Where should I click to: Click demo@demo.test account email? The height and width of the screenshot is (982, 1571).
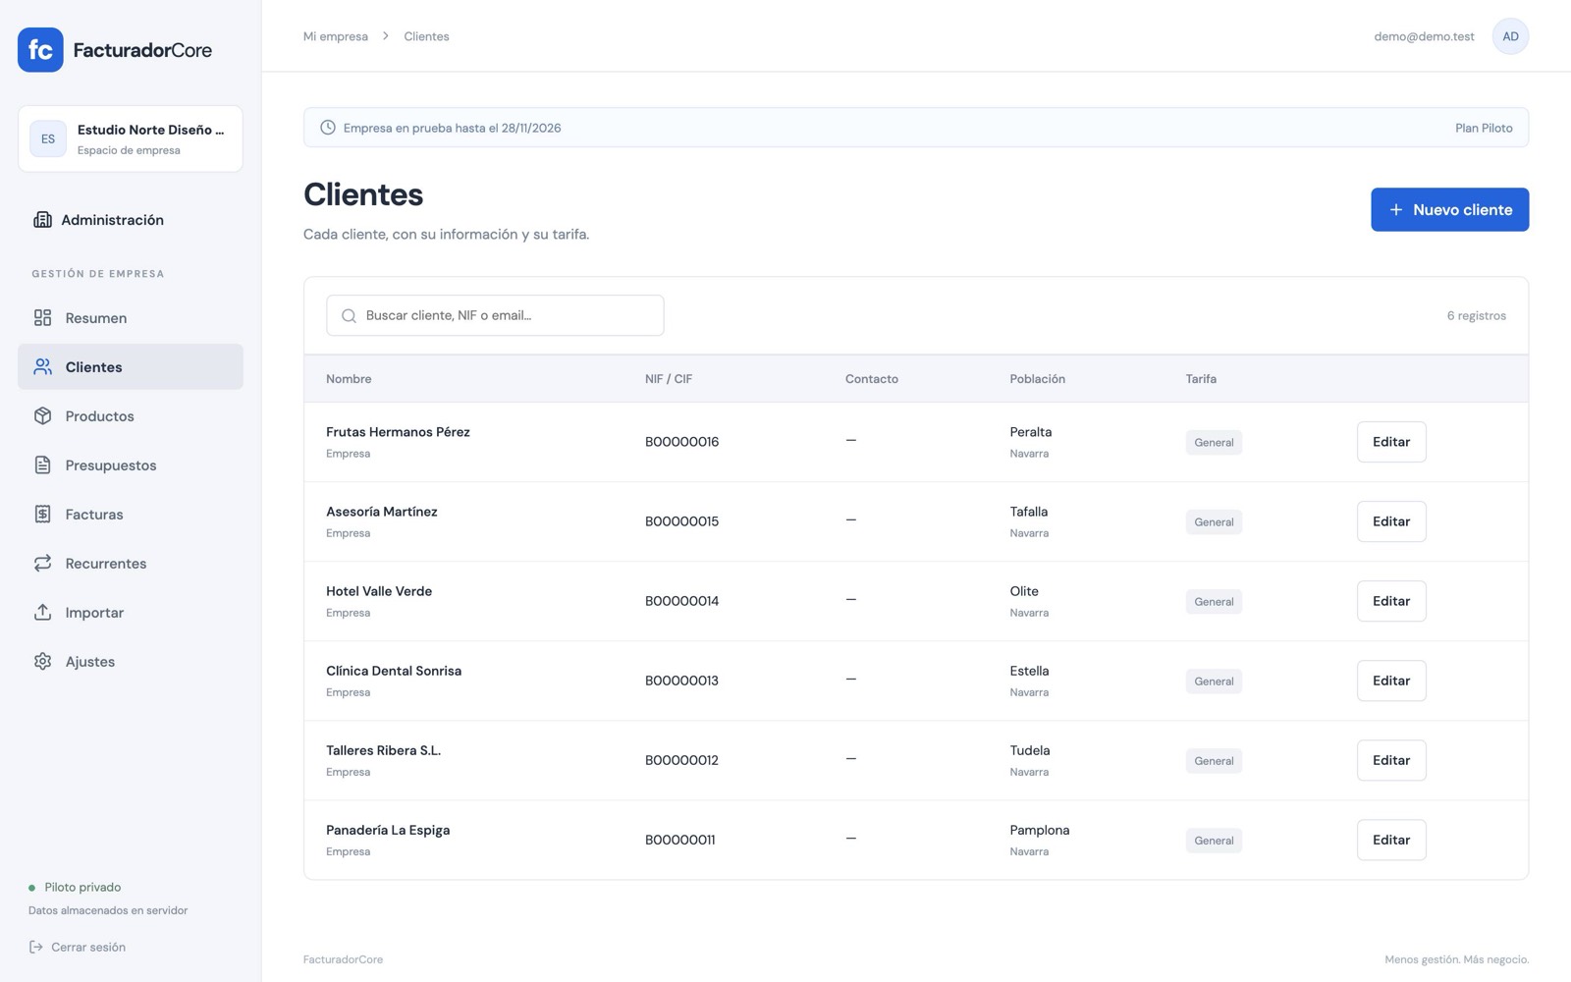point(1424,36)
